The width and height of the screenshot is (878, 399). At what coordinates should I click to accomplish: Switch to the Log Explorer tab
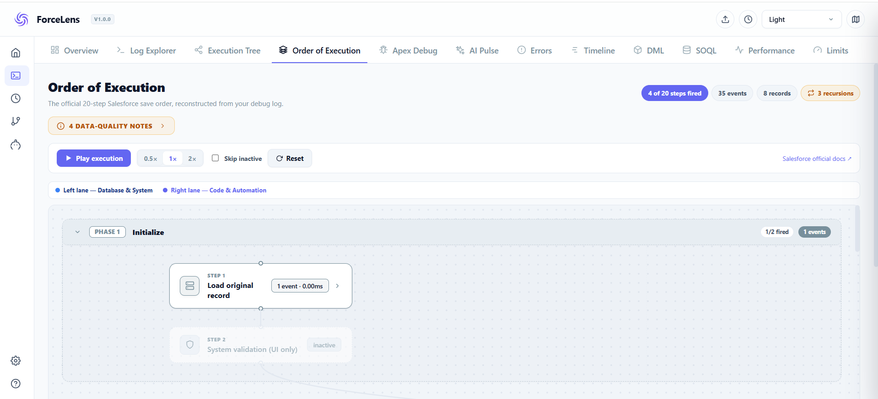(x=146, y=50)
